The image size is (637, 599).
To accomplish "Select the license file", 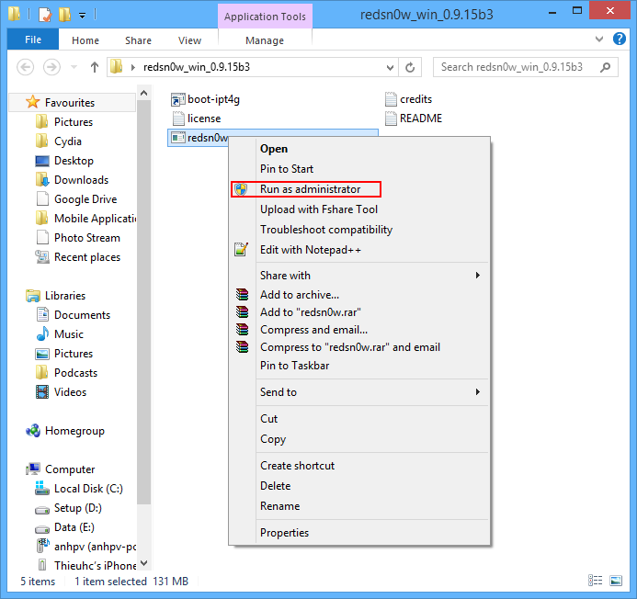I will point(197,119).
